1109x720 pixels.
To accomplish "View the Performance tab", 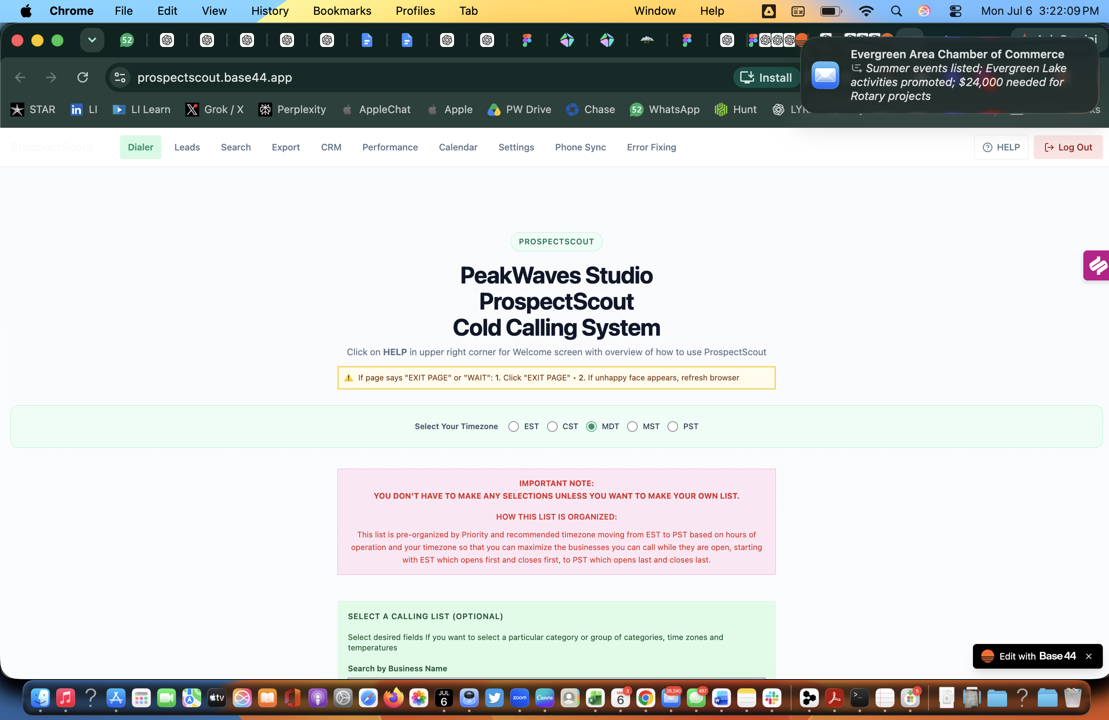I will point(390,147).
